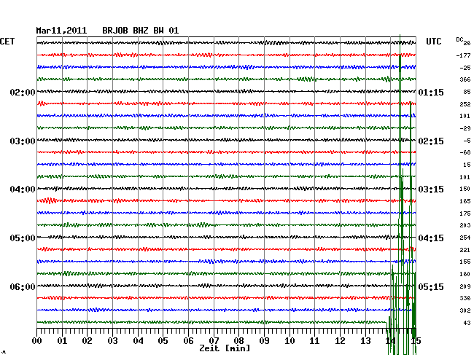Select DC offset value 203
The height and width of the screenshot is (360, 474).
(x=465, y=225)
